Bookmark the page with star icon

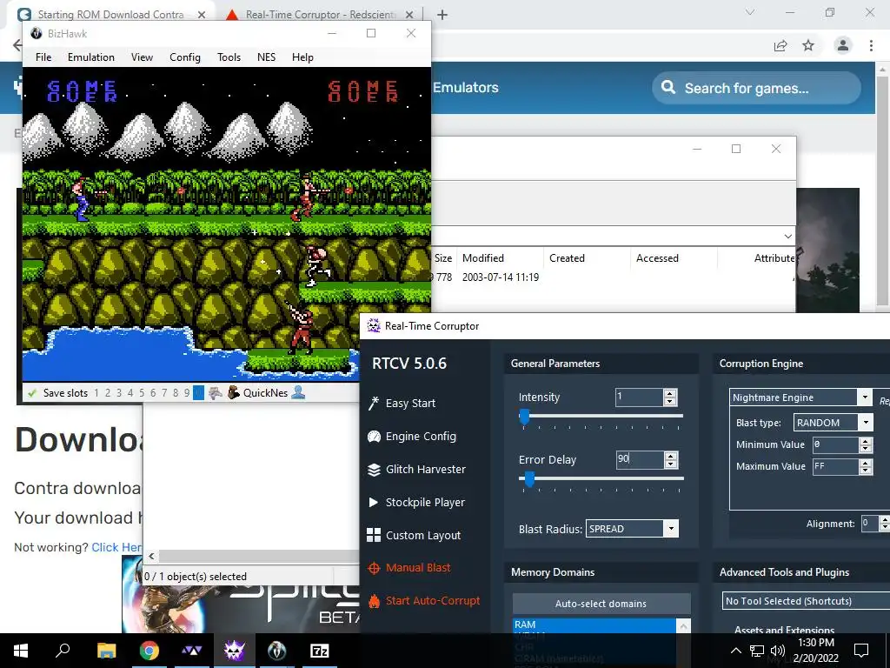point(808,45)
